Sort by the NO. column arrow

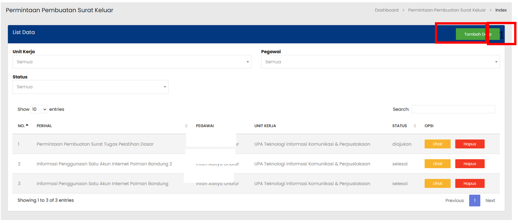pos(27,126)
